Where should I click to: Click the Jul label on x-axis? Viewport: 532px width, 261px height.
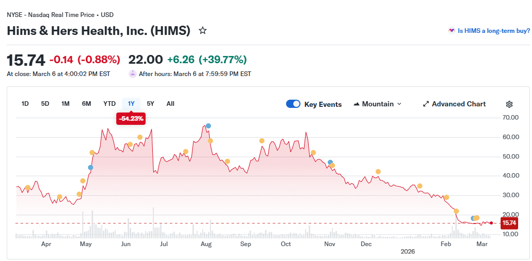tap(164, 244)
